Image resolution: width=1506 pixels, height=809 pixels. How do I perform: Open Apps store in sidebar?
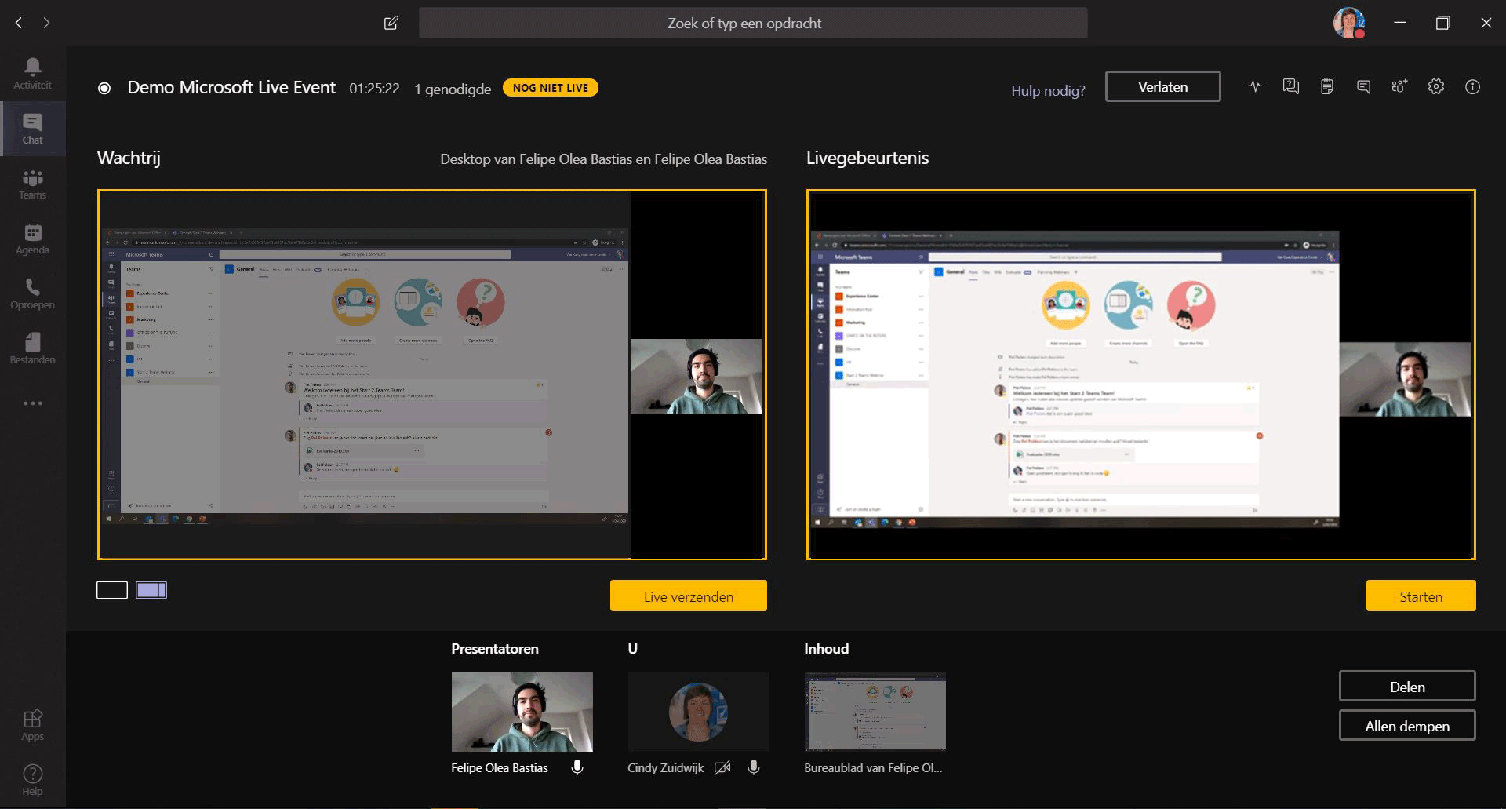point(32,725)
